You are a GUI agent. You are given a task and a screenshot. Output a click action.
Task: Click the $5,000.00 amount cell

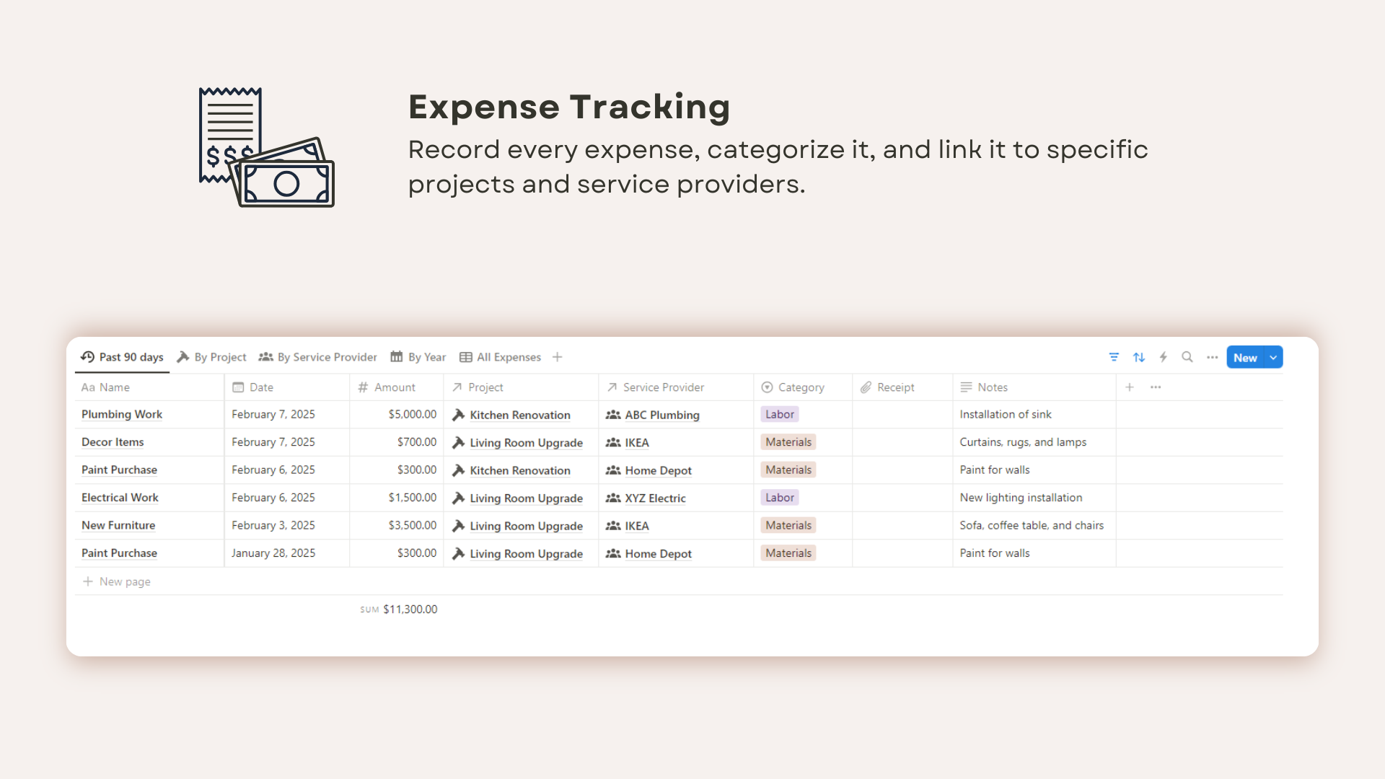click(x=397, y=414)
